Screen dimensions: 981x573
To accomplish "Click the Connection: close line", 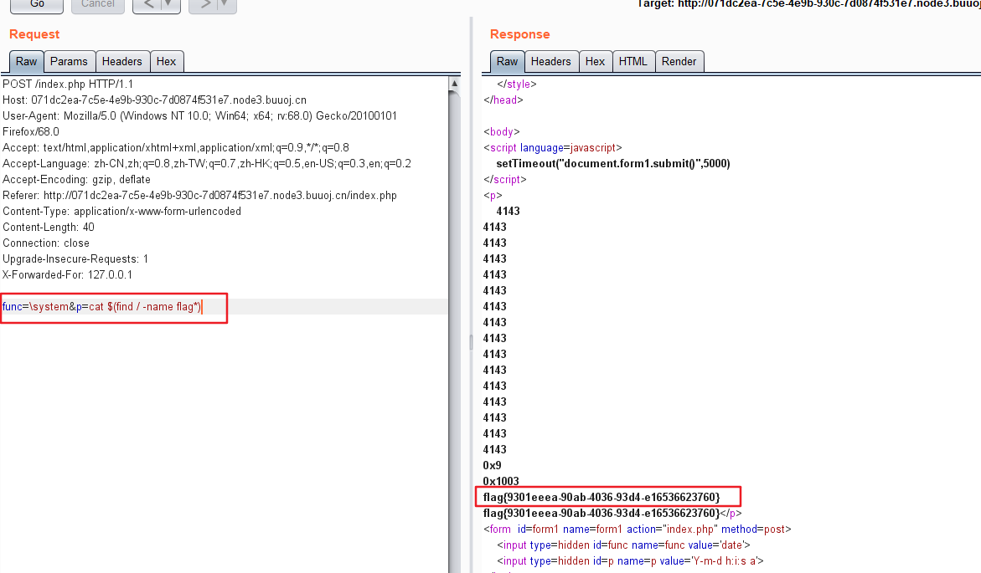I will [46, 243].
